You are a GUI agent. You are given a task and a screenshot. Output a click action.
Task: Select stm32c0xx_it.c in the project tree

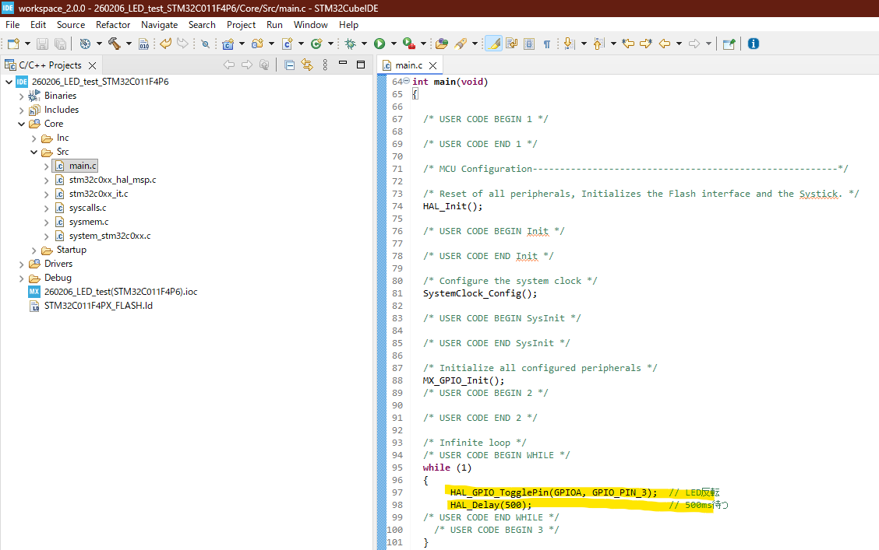click(98, 194)
